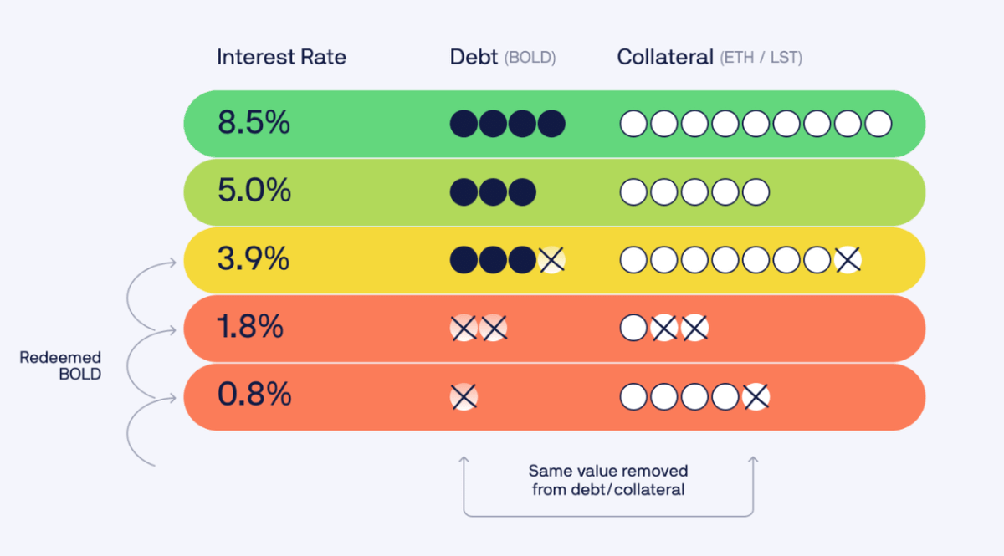
Task: Click the crossed-out collateral circle in 3.9% row
Action: [x=848, y=260]
